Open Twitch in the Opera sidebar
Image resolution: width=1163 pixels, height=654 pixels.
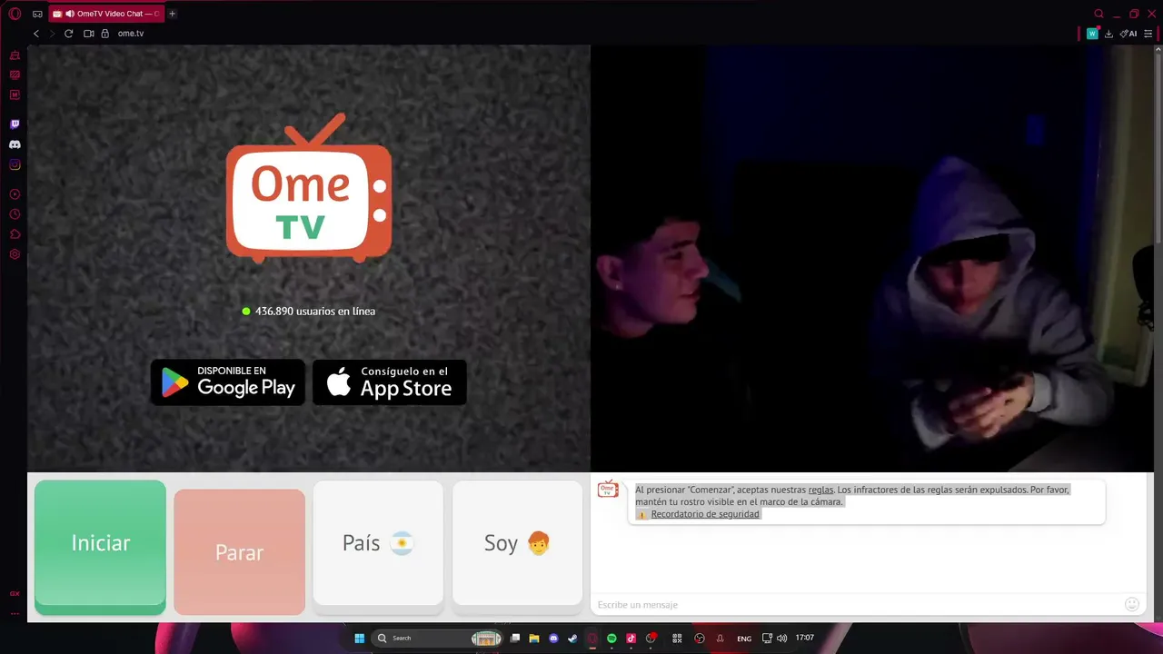coord(15,124)
